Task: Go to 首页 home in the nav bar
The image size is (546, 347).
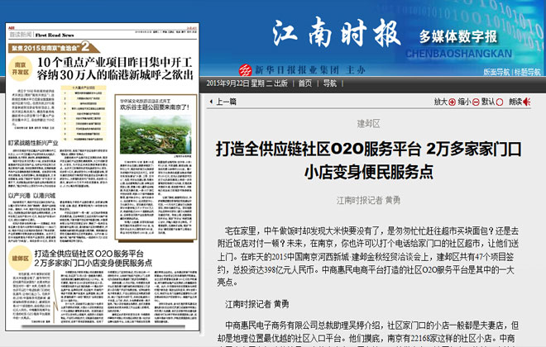Action: click(x=305, y=83)
